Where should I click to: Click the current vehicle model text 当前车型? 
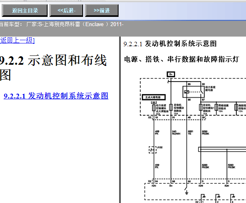pos(62,24)
